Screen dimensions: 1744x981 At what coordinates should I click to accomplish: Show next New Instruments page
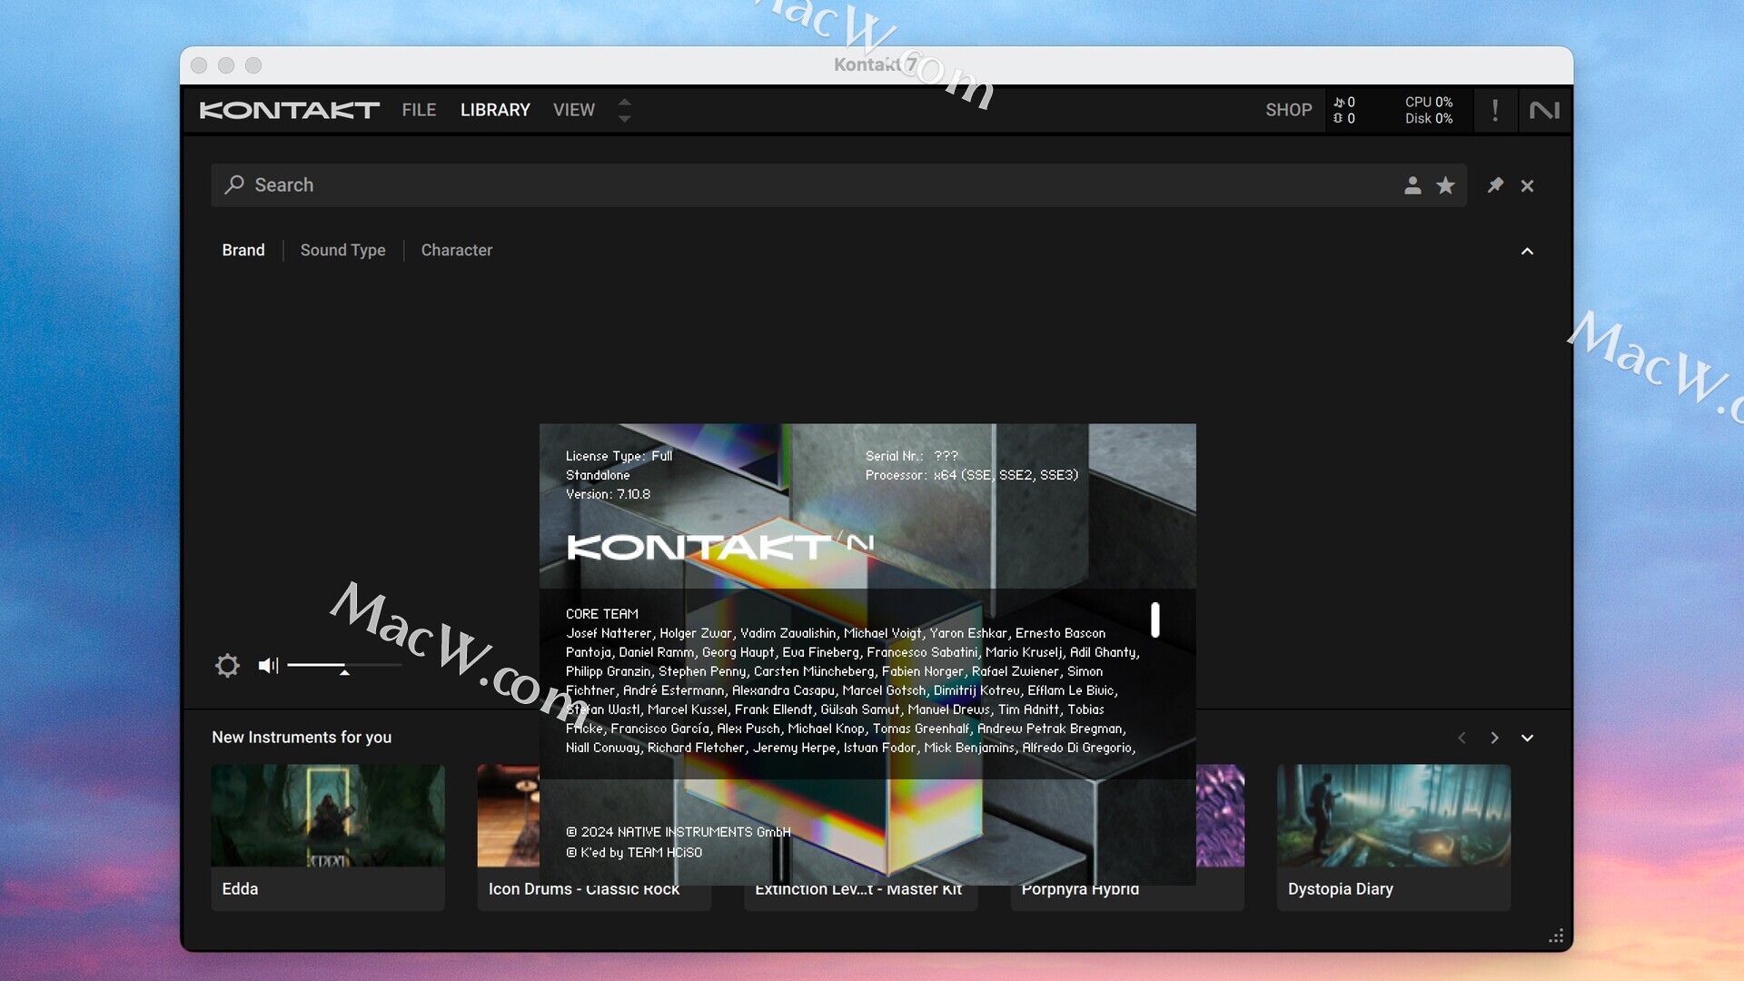click(x=1494, y=738)
